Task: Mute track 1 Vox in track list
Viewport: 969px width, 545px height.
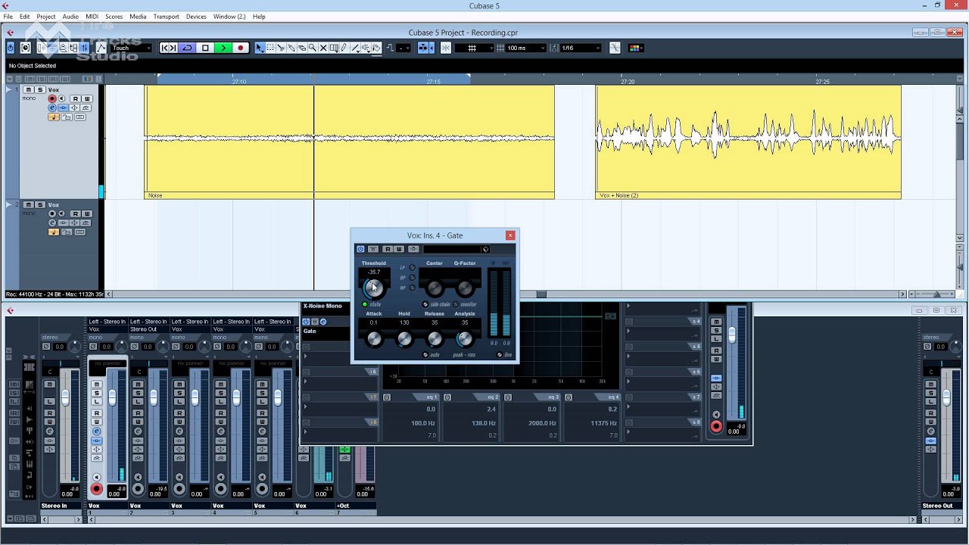Action: (28, 89)
